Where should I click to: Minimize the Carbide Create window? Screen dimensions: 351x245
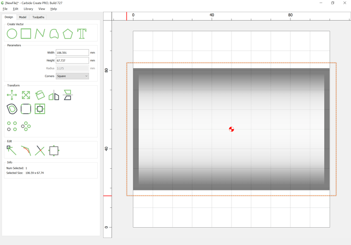[x=321, y=3]
